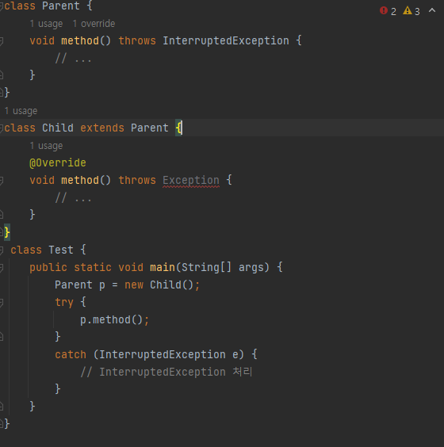The height and width of the screenshot is (447, 444).
Task: Click highlighted opening brace of Child
Action: pos(178,128)
